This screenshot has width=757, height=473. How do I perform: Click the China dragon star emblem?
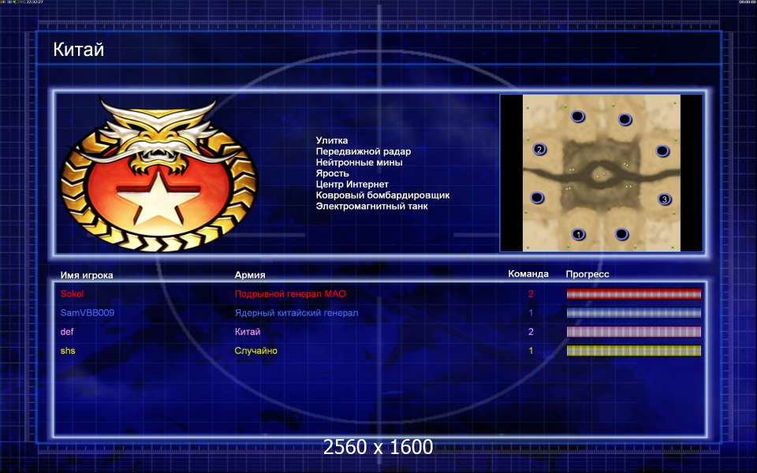158,175
